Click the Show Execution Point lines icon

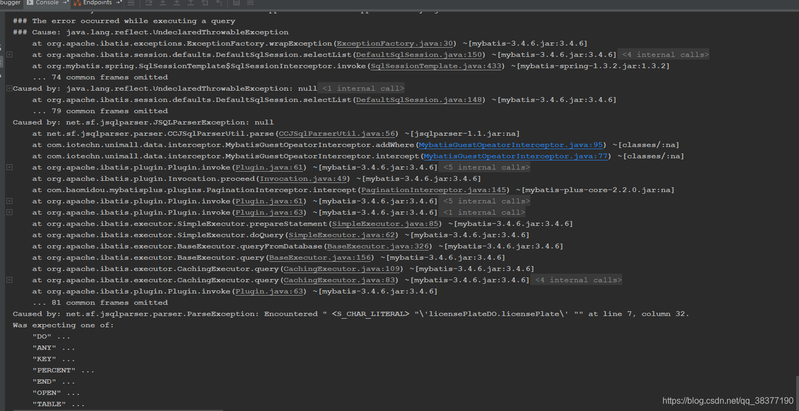[x=131, y=3]
